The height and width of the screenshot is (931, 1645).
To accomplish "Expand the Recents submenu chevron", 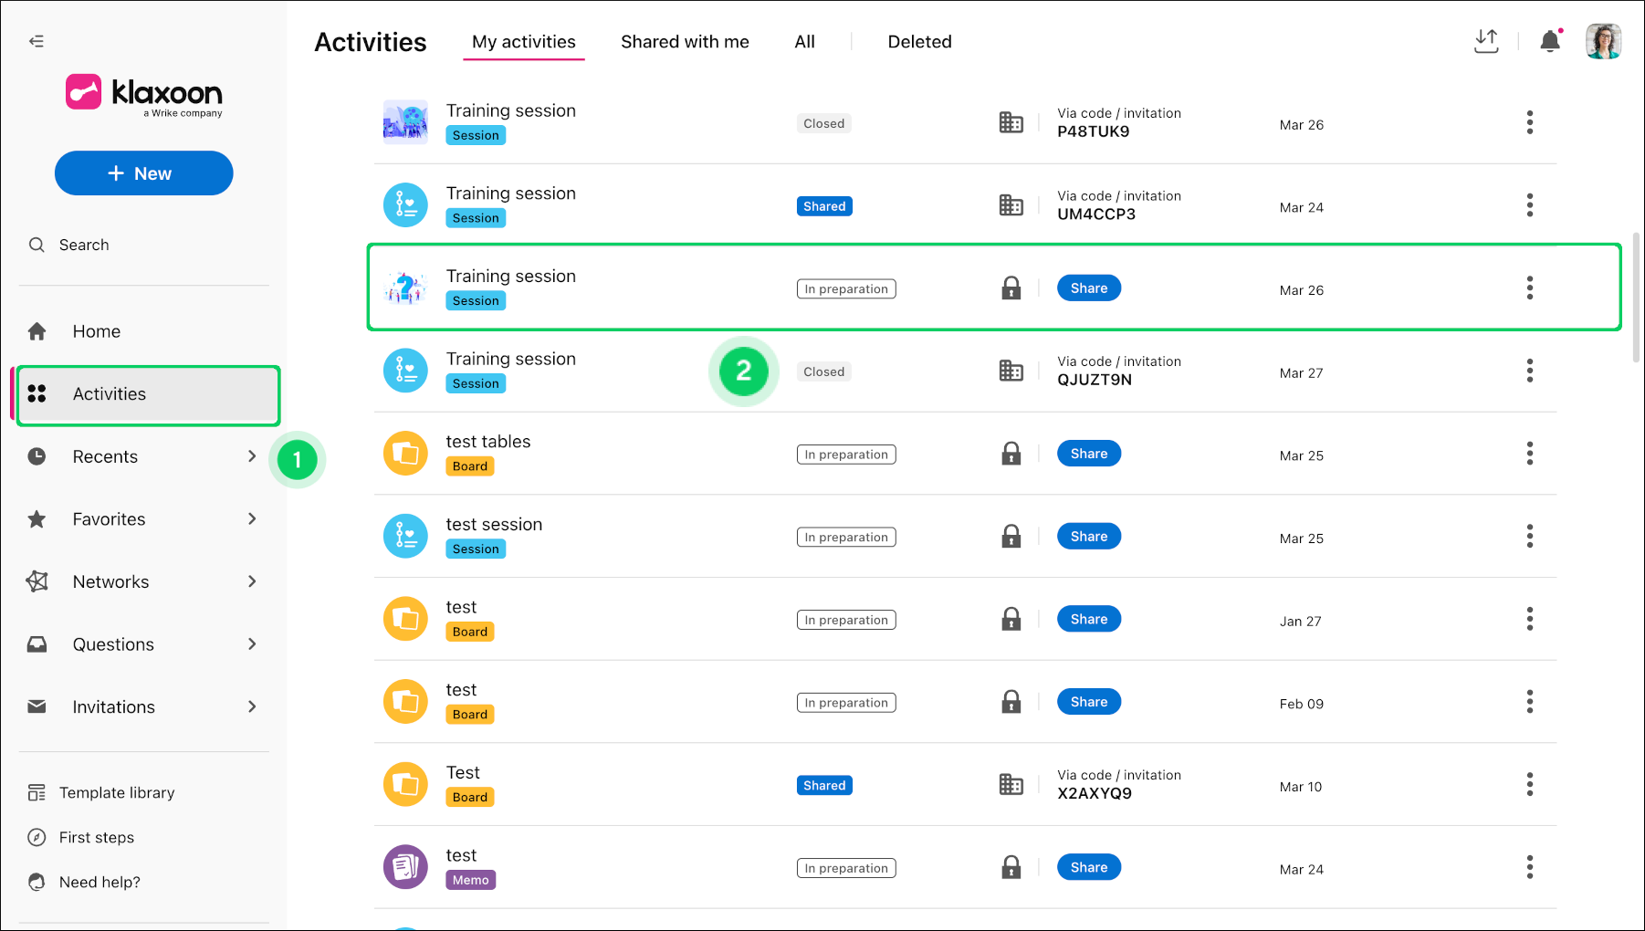I will [252, 456].
